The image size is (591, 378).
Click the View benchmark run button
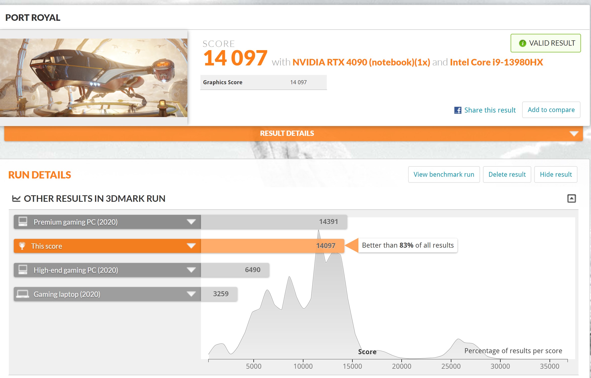pyautogui.click(x=444, y=174)
